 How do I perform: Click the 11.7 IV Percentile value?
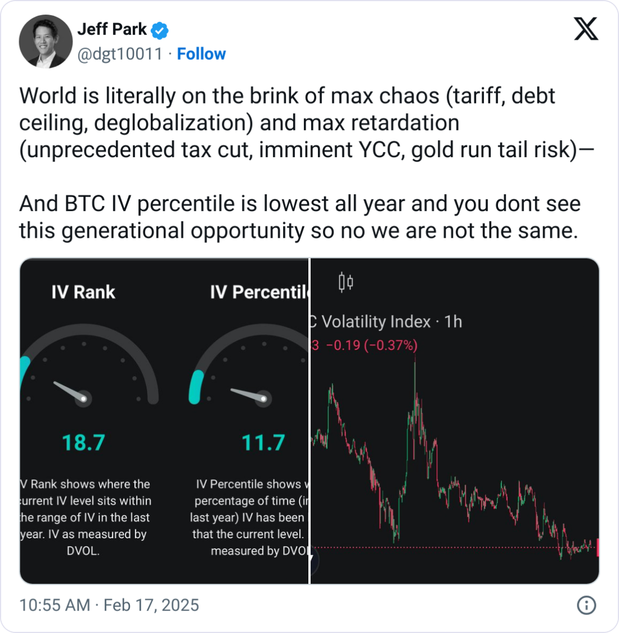[263, 443]
